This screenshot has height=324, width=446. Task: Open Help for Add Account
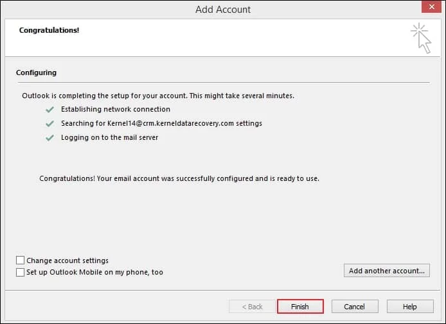coord(410,307)
